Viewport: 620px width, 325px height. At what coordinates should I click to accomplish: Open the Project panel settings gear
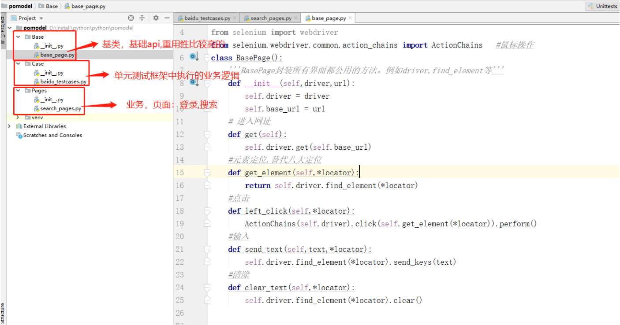pos(155,18)
